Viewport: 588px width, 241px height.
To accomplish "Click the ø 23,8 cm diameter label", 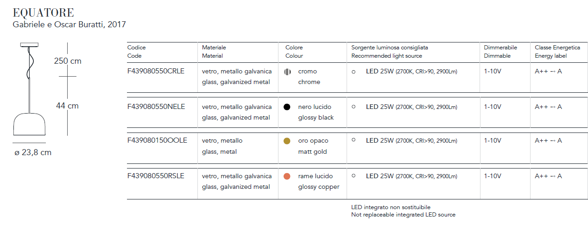I will pyautogui.click(x=32, y=153).
